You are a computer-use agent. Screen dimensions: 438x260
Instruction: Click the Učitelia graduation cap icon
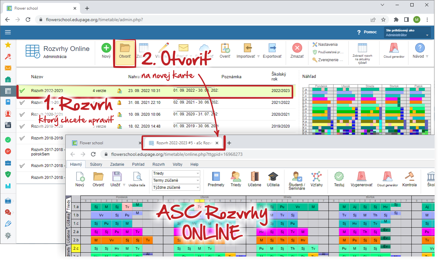pos(273,179)
